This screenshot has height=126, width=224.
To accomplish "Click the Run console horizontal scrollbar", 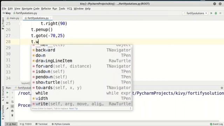I will pyautogui.click(x=119, y=121).
